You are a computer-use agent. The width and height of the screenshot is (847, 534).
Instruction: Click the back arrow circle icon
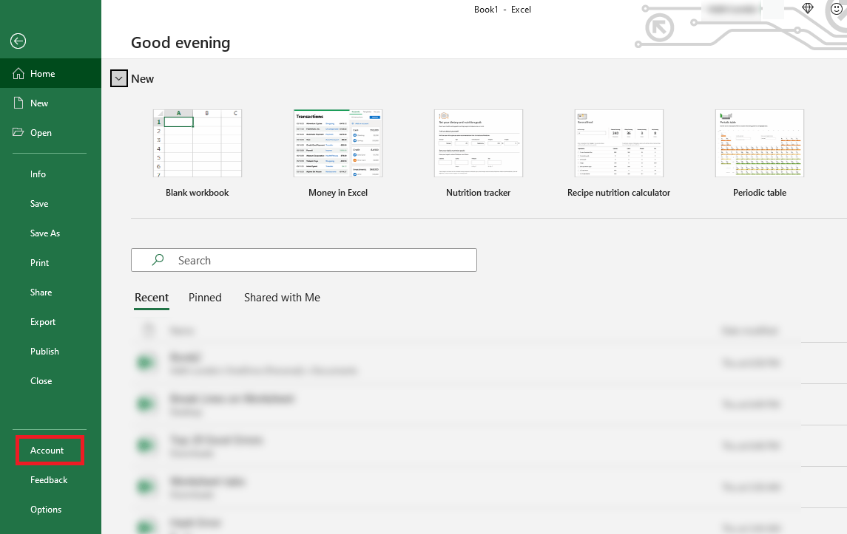(18, 41)
